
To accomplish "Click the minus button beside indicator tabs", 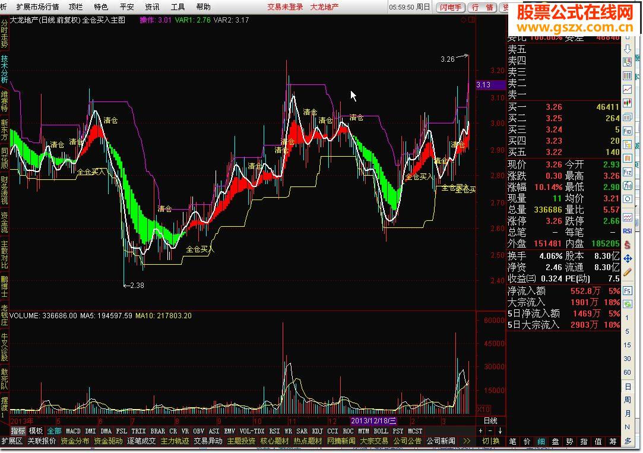I will point(490,431).
